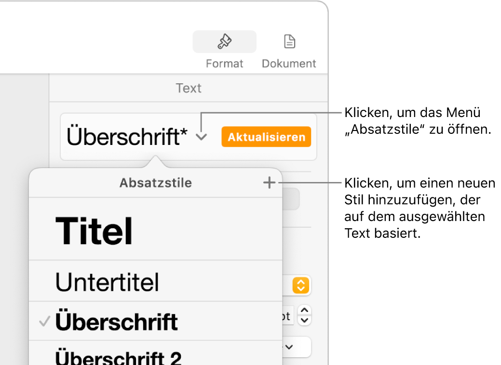Open the dropdown chevron below the size stepper

point(289,347)
